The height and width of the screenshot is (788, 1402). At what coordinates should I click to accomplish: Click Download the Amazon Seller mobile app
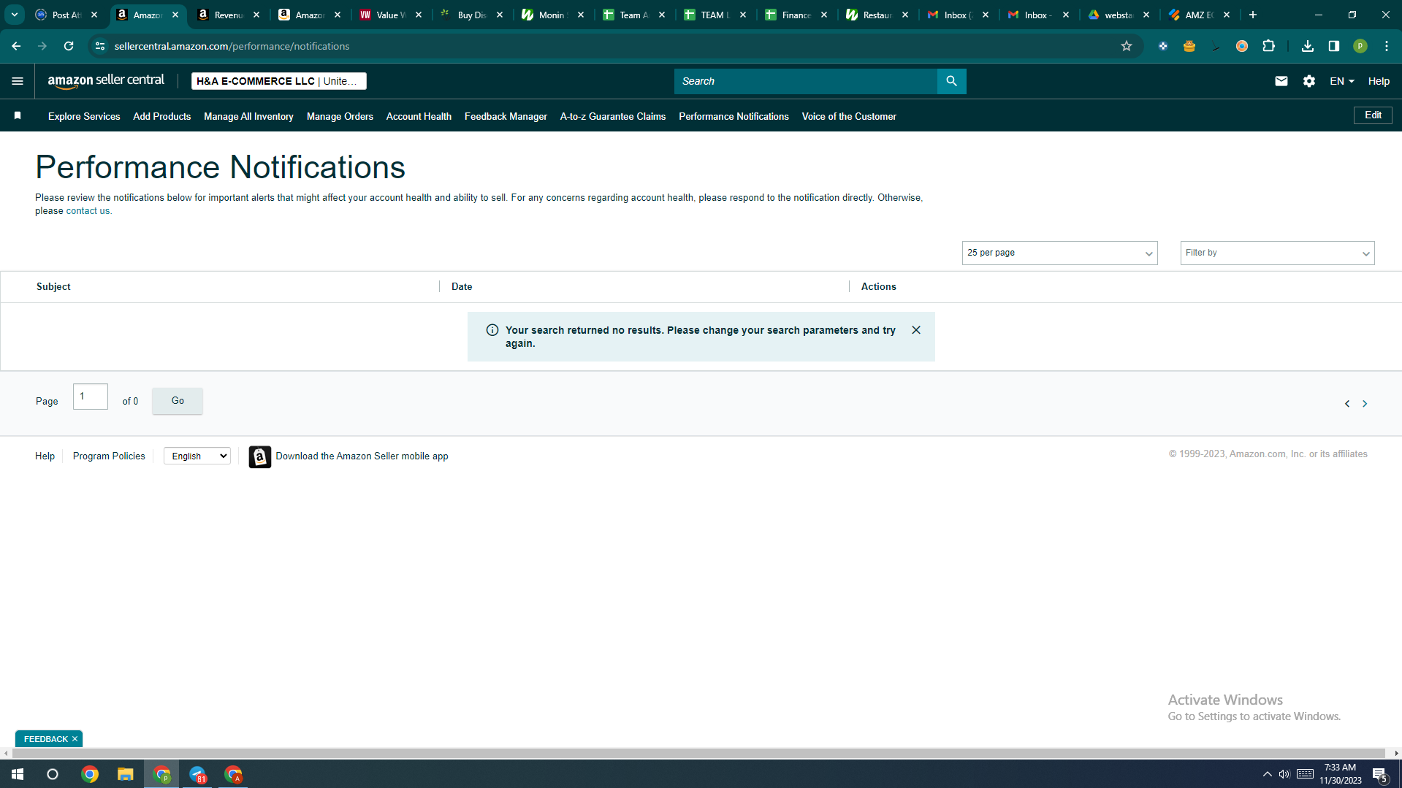362,456
